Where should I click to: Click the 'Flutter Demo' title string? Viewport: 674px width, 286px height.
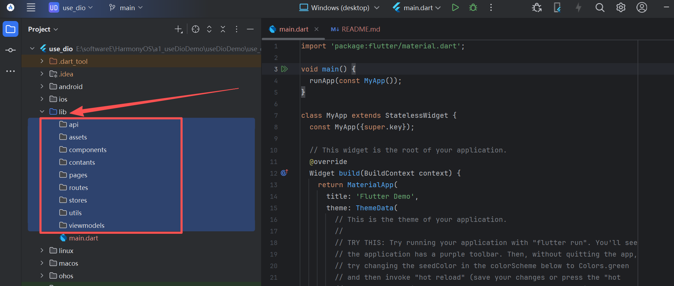pyautogui.click(x=385, y=196)
